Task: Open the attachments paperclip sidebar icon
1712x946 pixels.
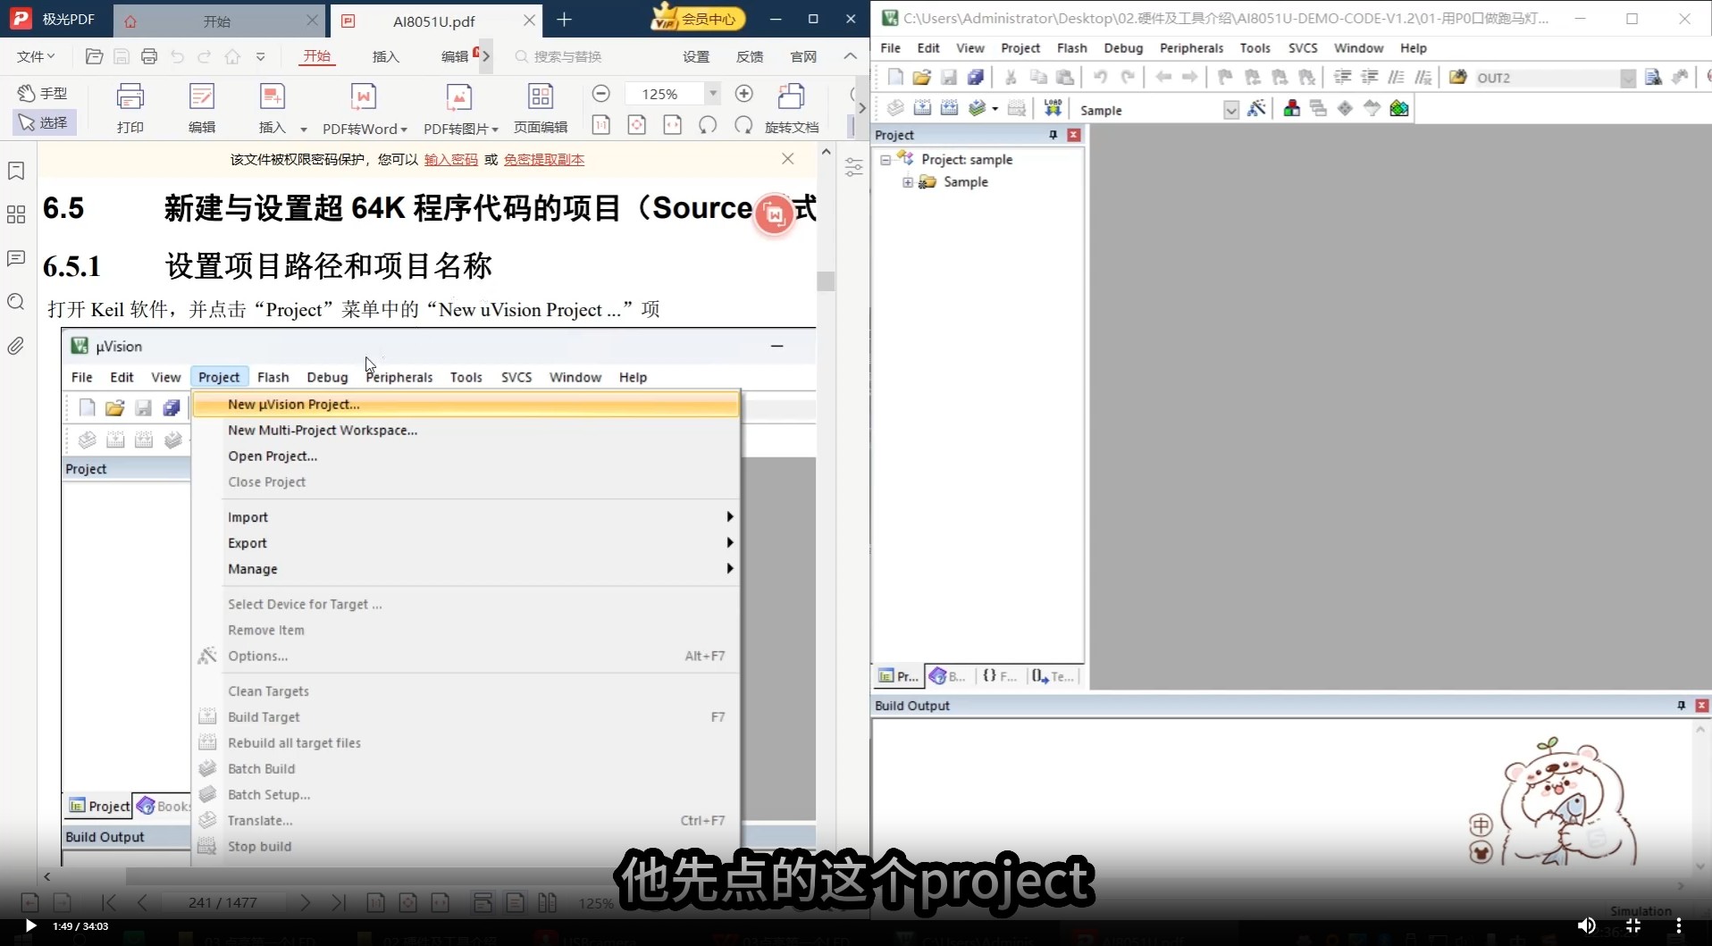Action: tap(16, 346)
